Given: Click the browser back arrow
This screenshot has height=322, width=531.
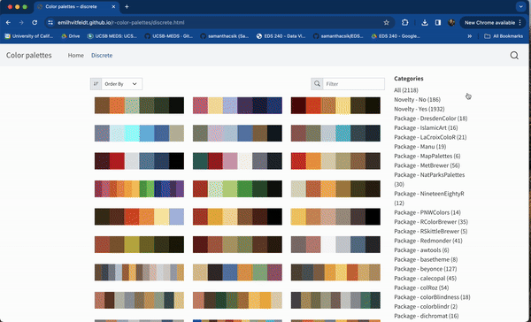Looking at the screenshot, I should tap(8, 23).
